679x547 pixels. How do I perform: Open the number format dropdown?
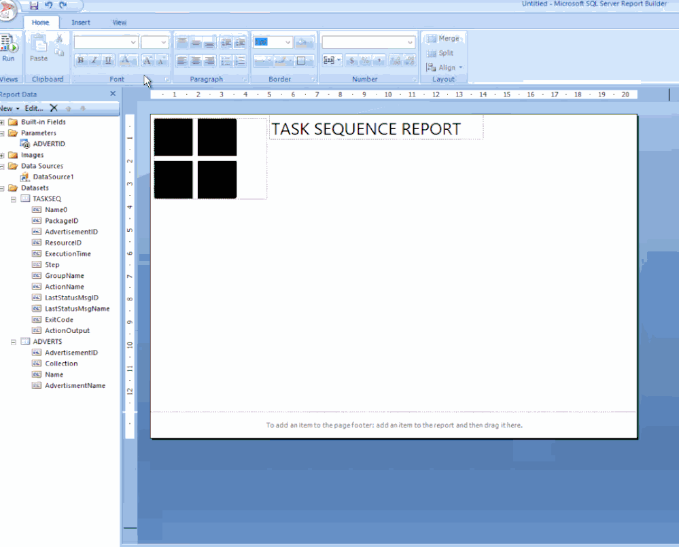tap(410, 42)
